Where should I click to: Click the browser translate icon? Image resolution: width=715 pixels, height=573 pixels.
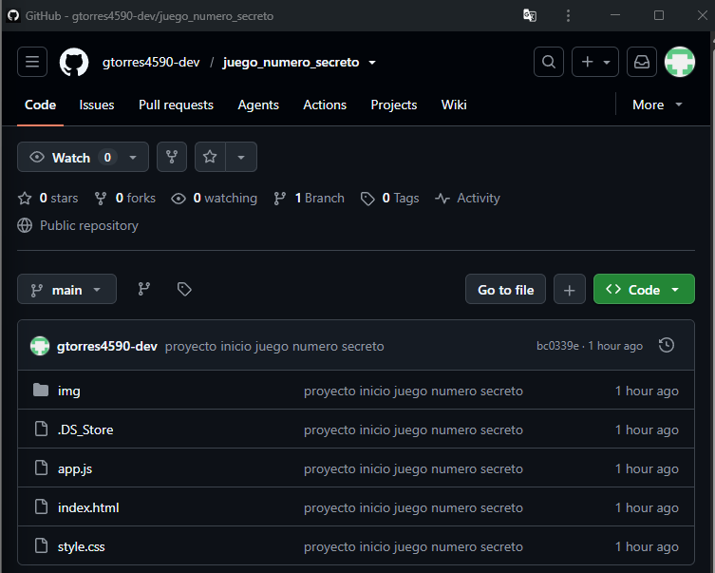(x=530, y=15)
